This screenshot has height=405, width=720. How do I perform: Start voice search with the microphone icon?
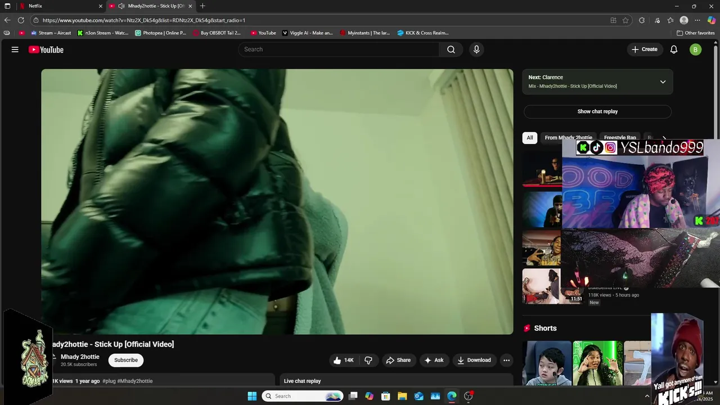click(x=476, y=49)
